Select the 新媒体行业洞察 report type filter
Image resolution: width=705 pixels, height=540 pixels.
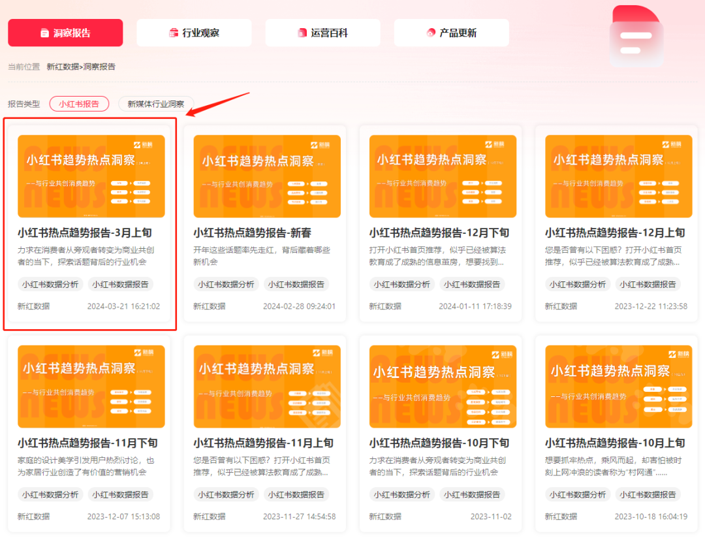pos(156,104)
